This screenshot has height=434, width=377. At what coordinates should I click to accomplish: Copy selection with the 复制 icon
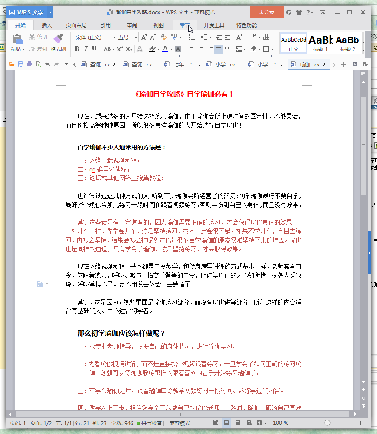point(32,49)
